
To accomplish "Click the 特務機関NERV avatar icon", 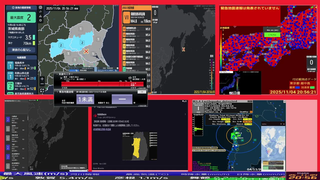I will (95, 115).
